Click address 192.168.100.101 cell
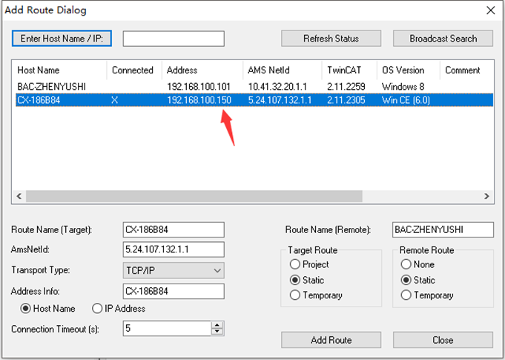The height and width of the screenshot is (360, 505). coord(199,87)
